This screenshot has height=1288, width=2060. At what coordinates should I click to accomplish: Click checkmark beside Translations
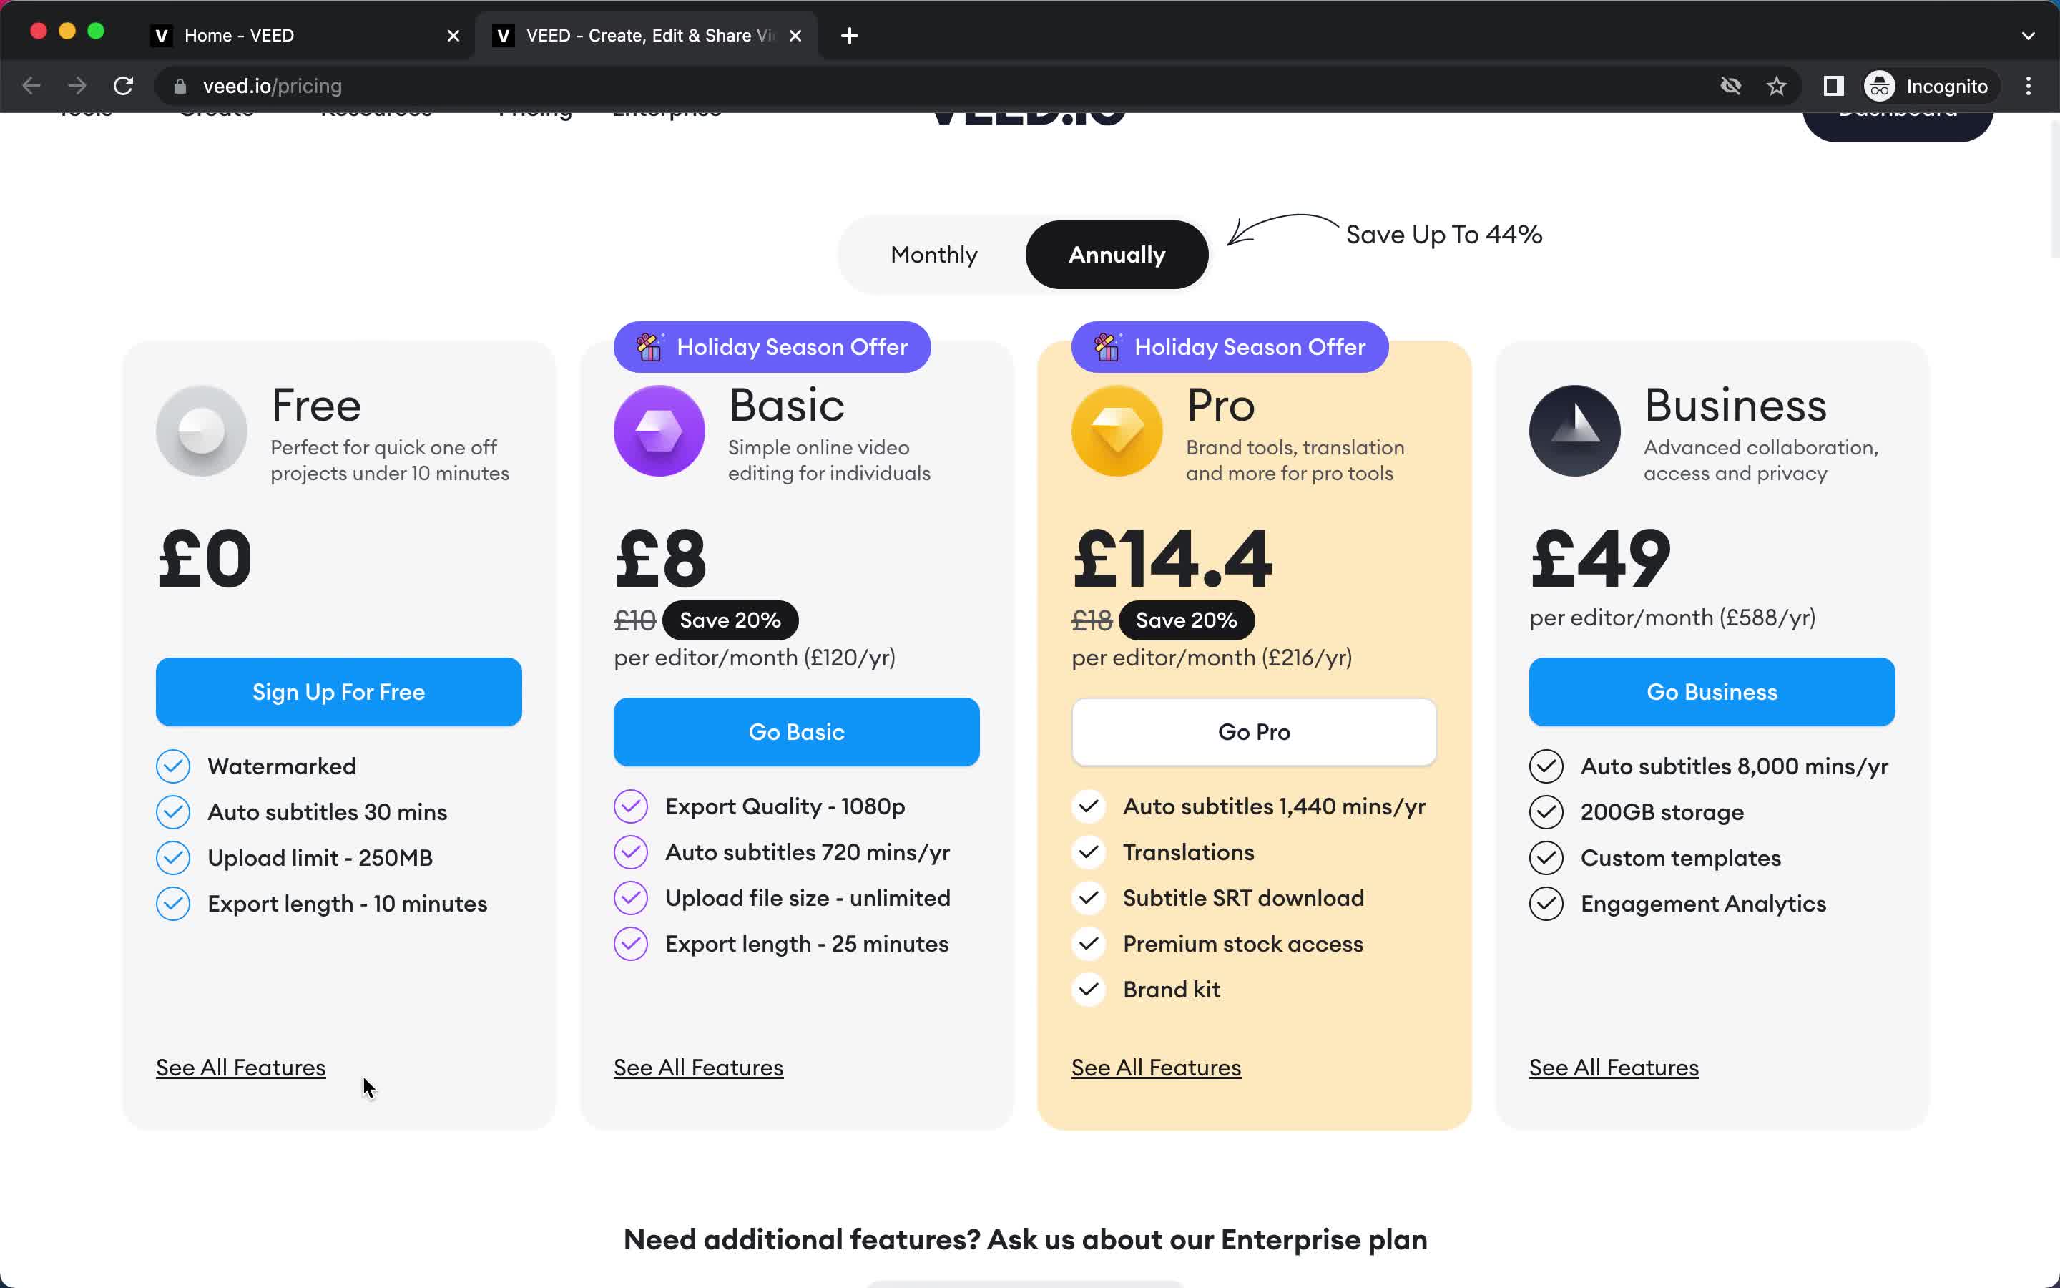[x=1089, y=852]
